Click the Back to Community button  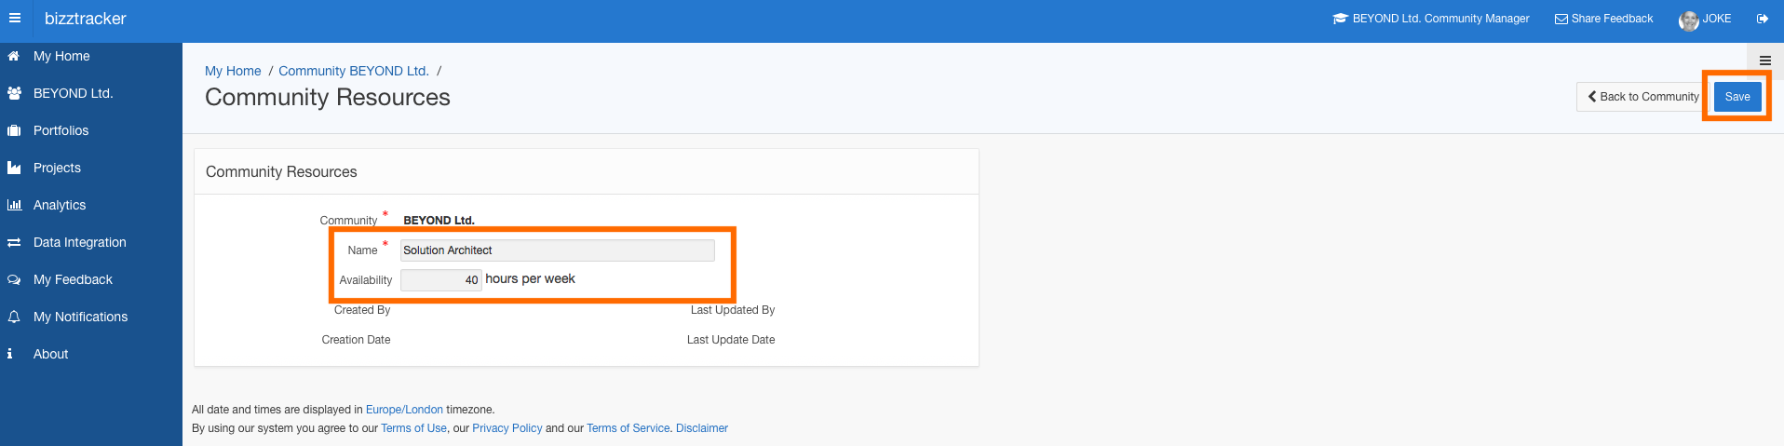pyautogui.click(x=1643, y=97)
